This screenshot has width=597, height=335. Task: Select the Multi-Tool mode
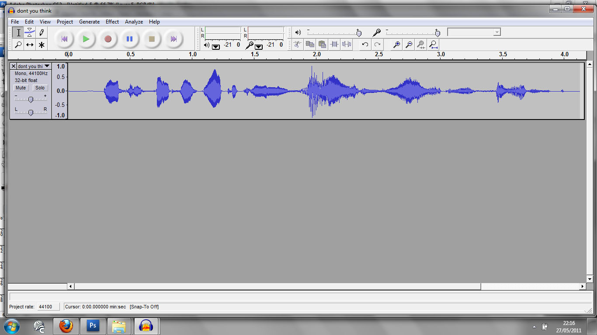(42, 44)
